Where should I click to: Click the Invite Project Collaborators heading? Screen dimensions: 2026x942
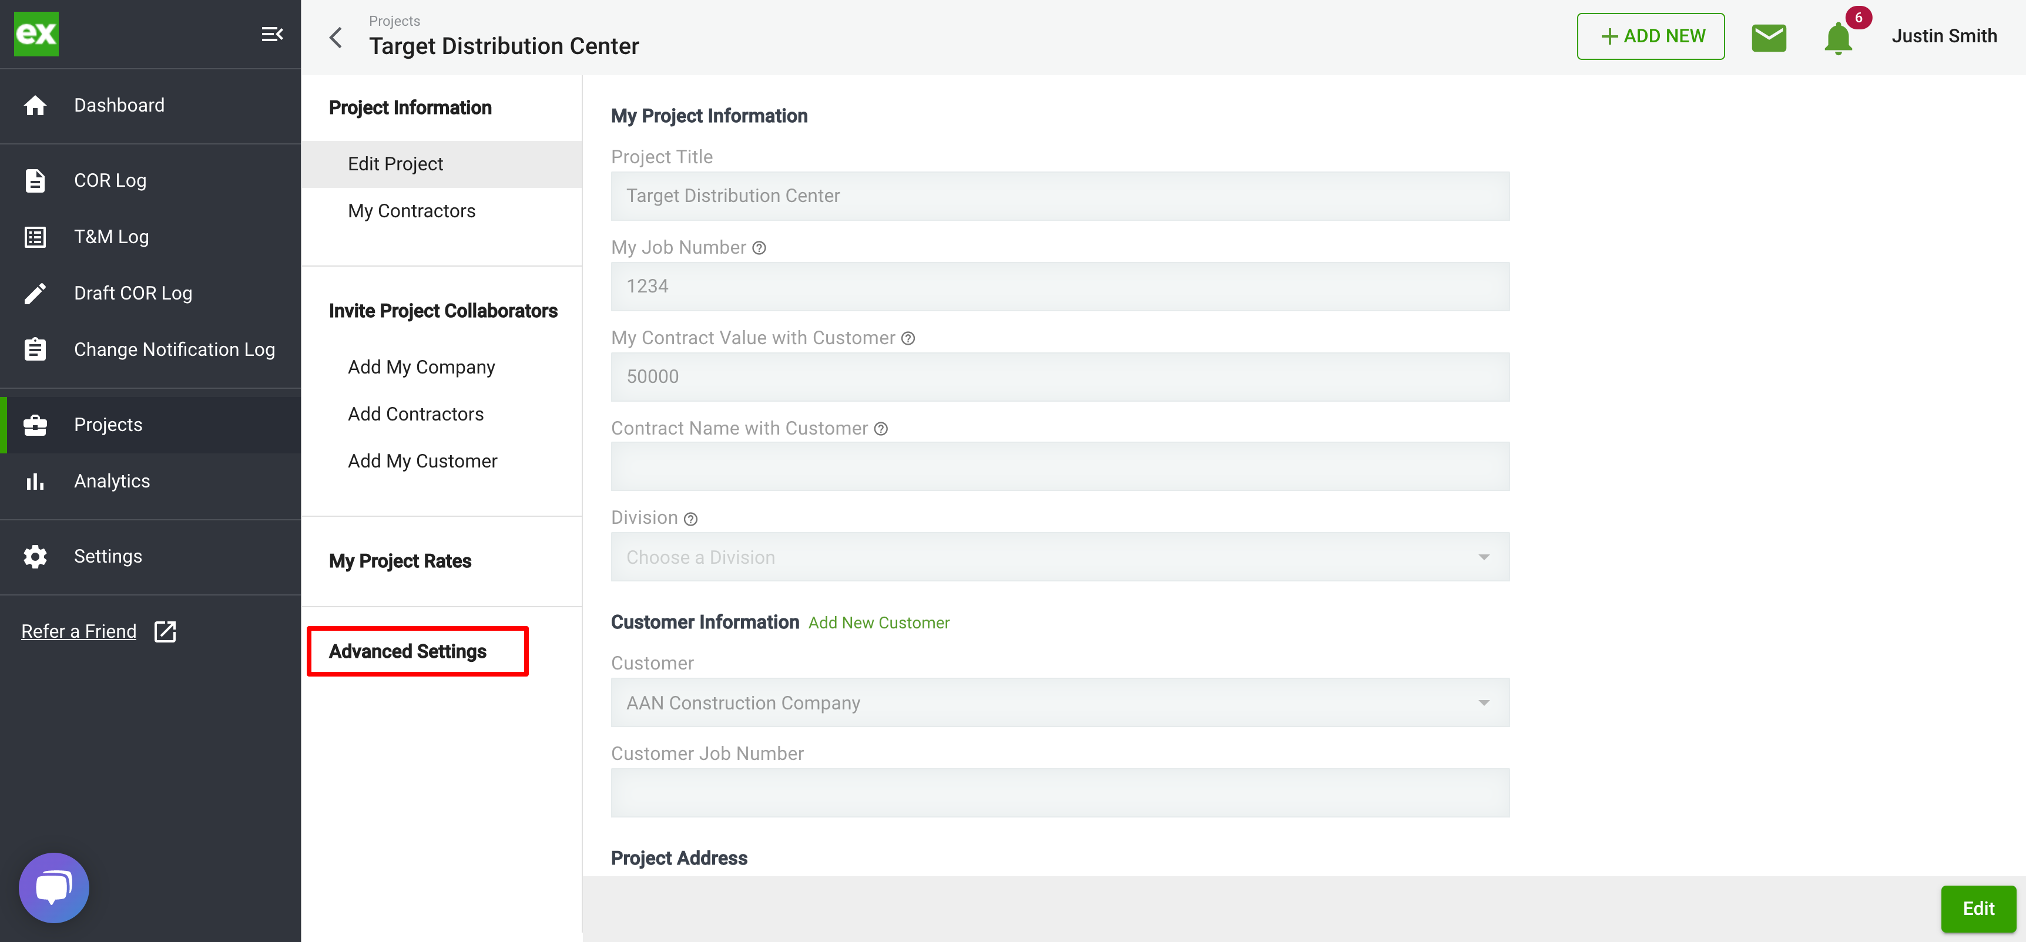(443, 311)
